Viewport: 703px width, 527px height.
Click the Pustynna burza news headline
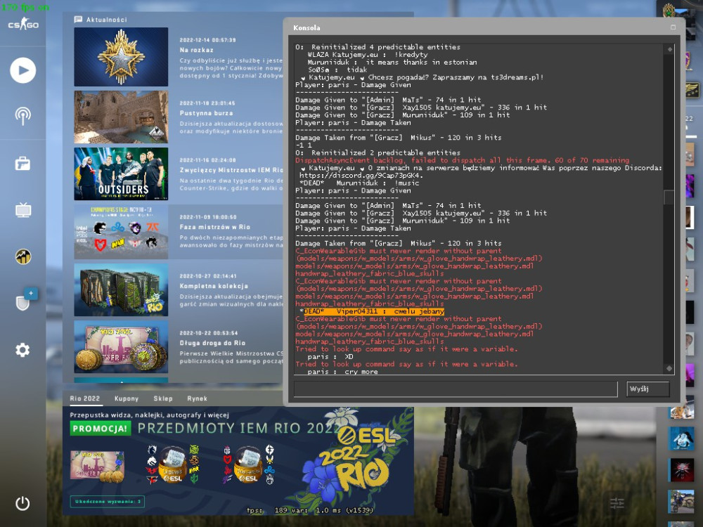point(206,113)
